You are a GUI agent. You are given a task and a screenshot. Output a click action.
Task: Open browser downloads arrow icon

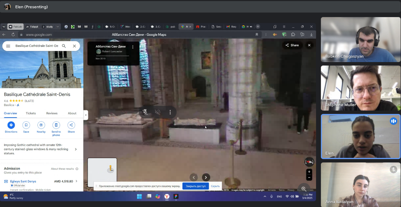point(311,35)
